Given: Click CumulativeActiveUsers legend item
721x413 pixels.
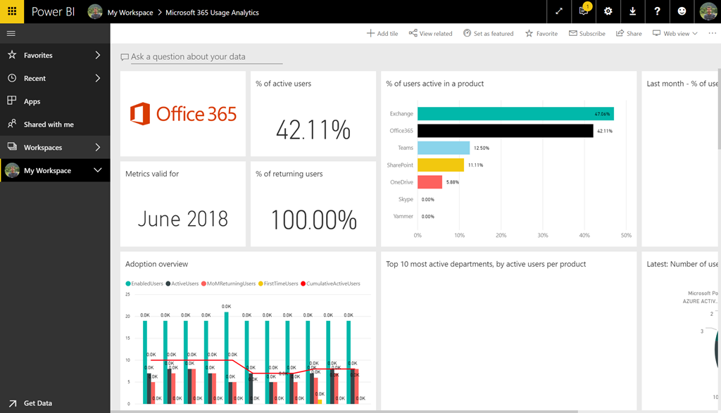Looking at the screenshot, I should 331,284.
